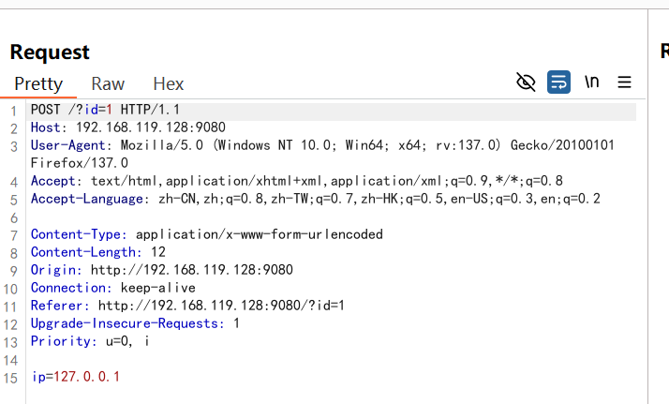The image size is (669, 404).
Task: Click the Accept-Language header line
Action: point(316,200)
